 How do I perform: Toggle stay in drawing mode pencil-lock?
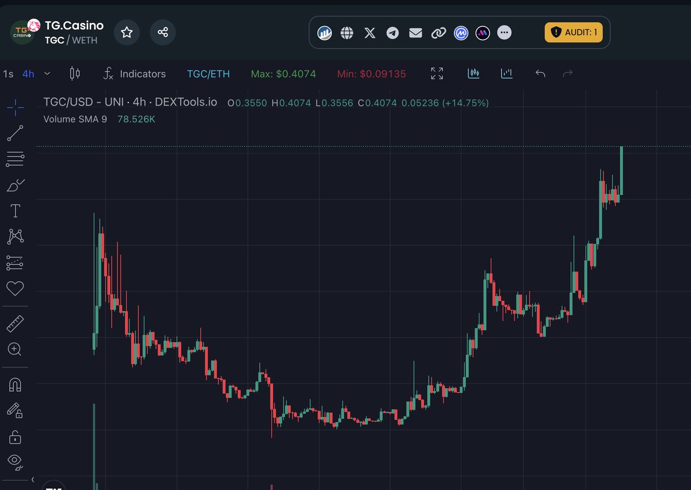15,410
